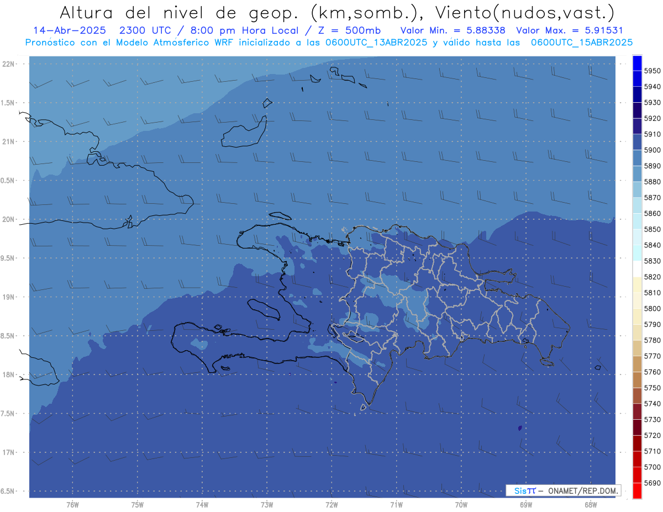Click the '5890' legend value
This screenshot has height=512, width=663.
click(653, 166)
